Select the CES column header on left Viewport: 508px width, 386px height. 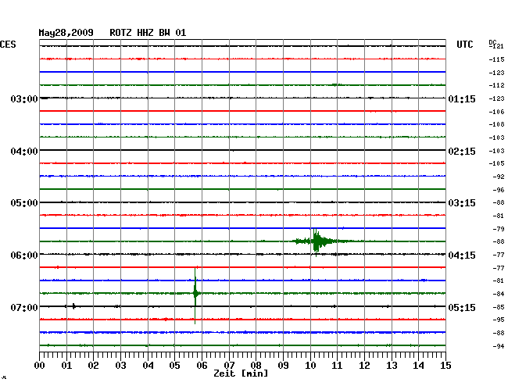(x=8, y=45)
